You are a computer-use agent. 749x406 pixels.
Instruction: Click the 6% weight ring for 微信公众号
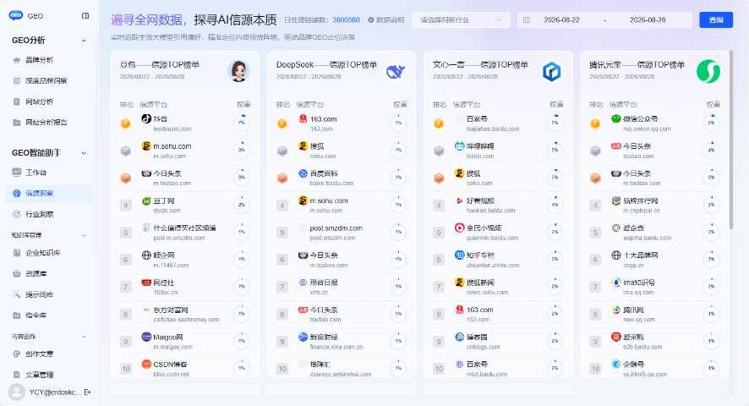[711, 123]
